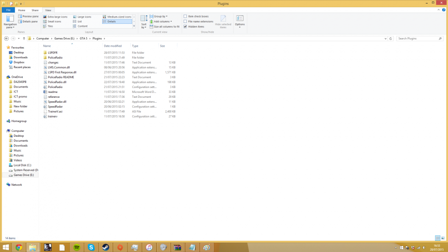
Task: Switch to large thumbnails view button
Action: [x=443, y=238]
